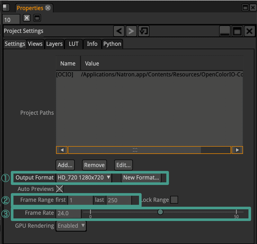Click the New Format... button

[141, 178]
